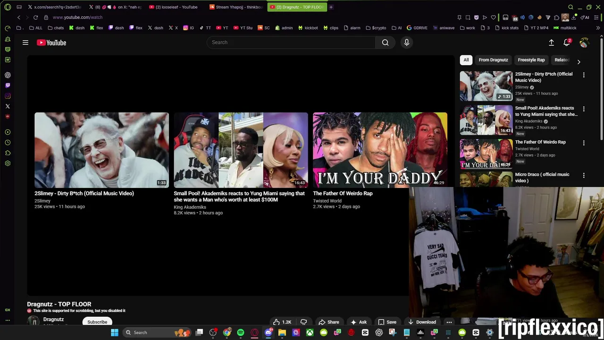Subscribe to Dragnutz channel
Image resolution: width=604 pixels, height=340 pixels.
(97, 322)
